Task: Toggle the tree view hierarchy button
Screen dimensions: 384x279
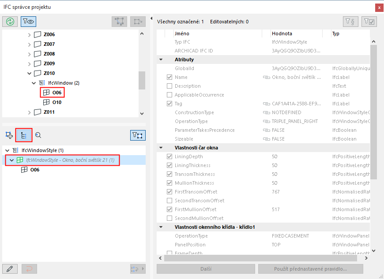Action: [24, 135]
